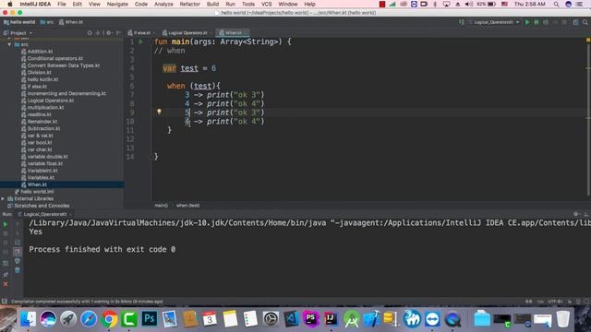
Task: Open Finder in the Dock
Action: click(x=29, y=319)
